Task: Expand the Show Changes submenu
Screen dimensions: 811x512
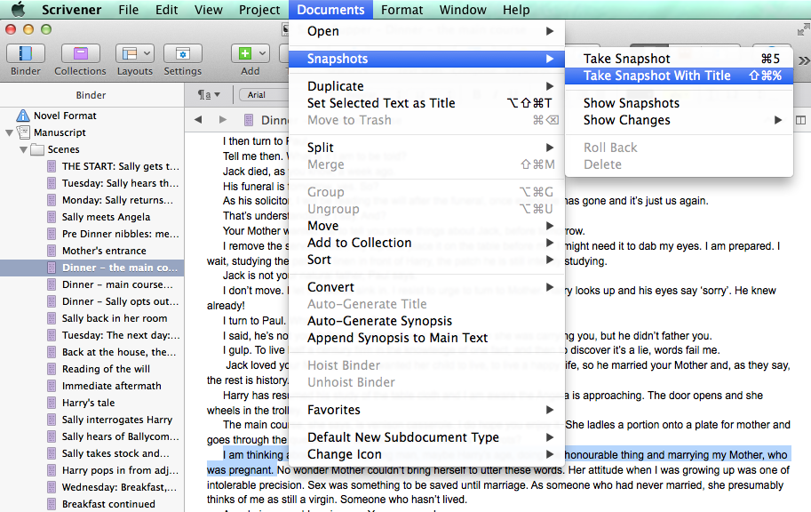Action: (x=679, y=120)
